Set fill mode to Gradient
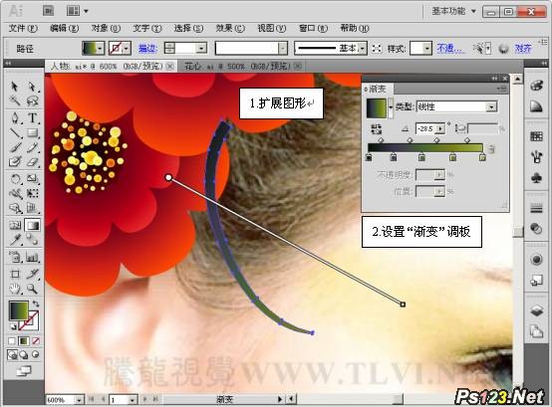 [x=24, y=341]
